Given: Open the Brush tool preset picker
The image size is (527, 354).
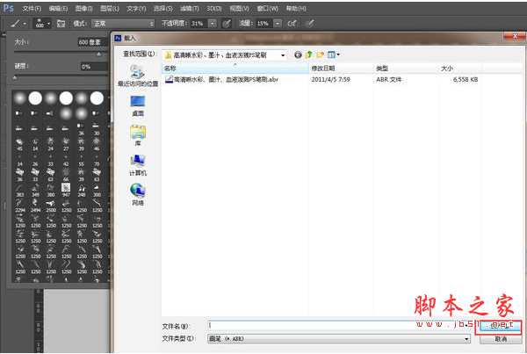Looking at the screenshot, I should point(18,24).
